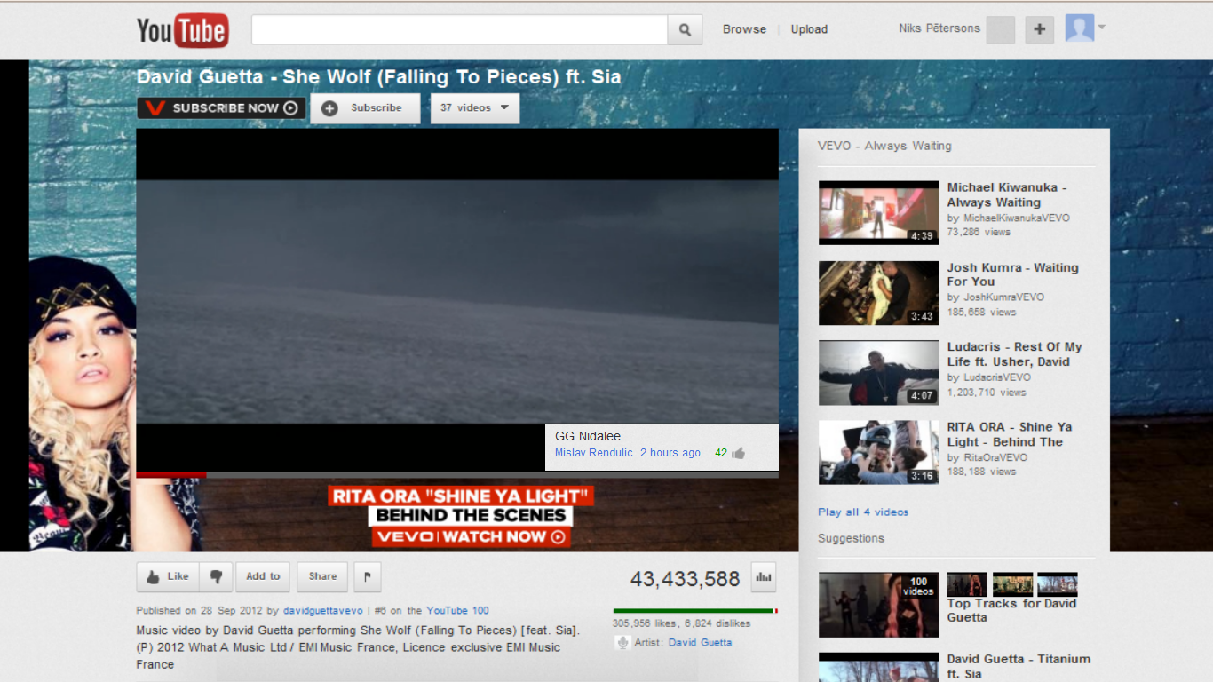Click the search magnifier button

[x=685, y=29]
